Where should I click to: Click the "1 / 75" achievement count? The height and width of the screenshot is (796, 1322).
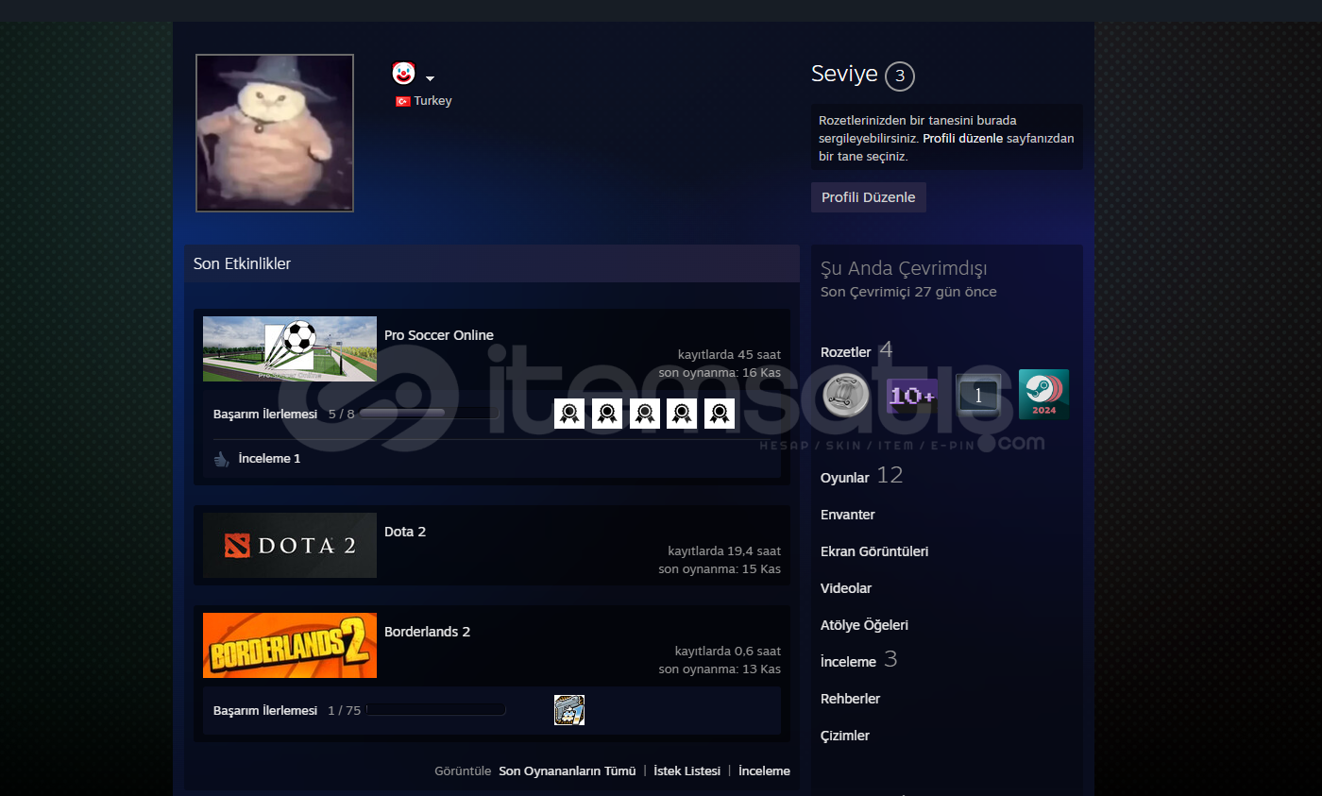point(345,710)
